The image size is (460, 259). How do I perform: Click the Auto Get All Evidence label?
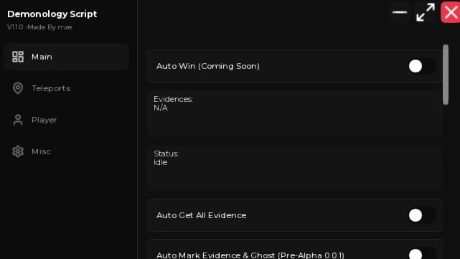(x=201, y=215)
